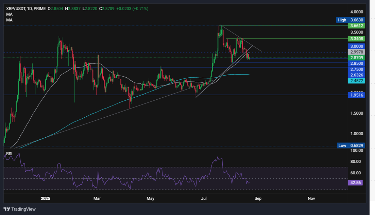Click the 60.00 RSI axis label
Screen dimensions: 375x215
[356, 173]
